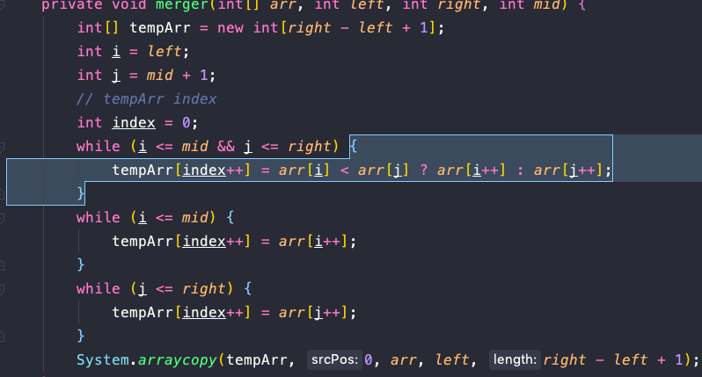Click the length: parameter inlay hint
Viewport: 702px width, 377px height.
(x=515, y=360)
